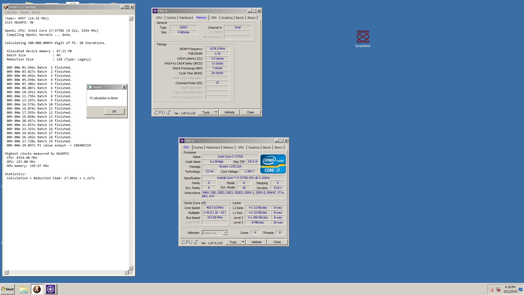
Task: Open the Screenshot desktop shortcut icon
Action: coord(363,39)
